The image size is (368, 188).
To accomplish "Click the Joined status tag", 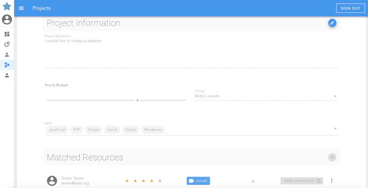I will pyautogui.click(x=198, y=181).
